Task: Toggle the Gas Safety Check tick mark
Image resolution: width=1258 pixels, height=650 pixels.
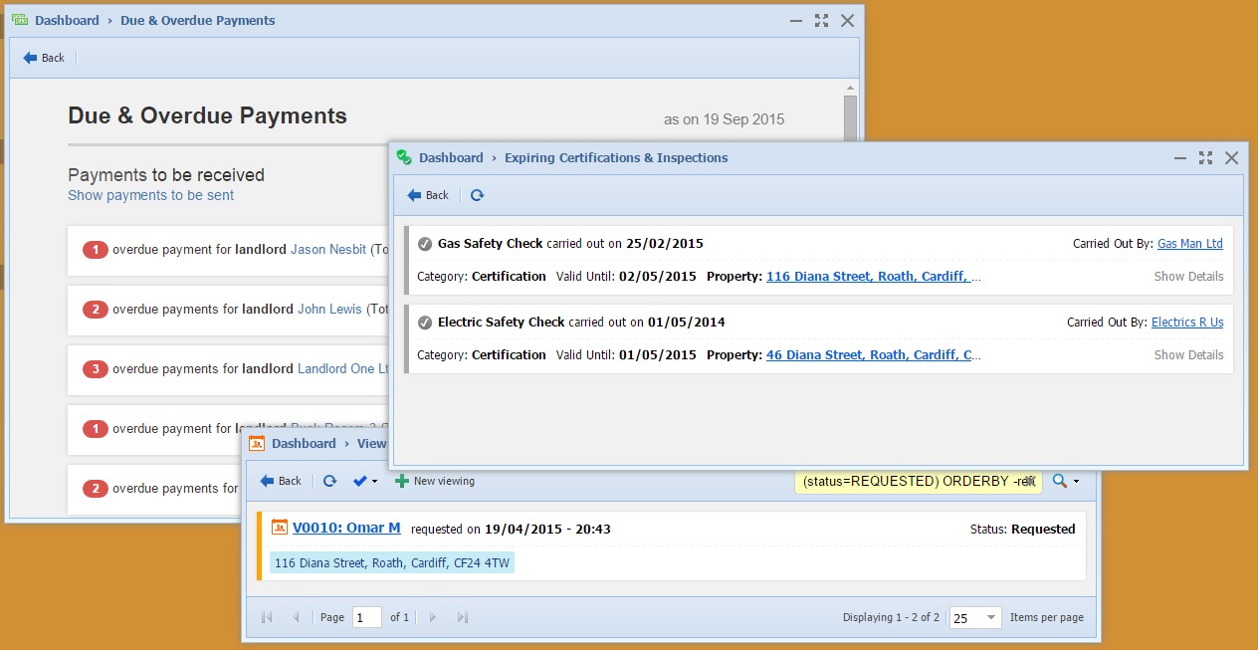Action: click(425, 244)
